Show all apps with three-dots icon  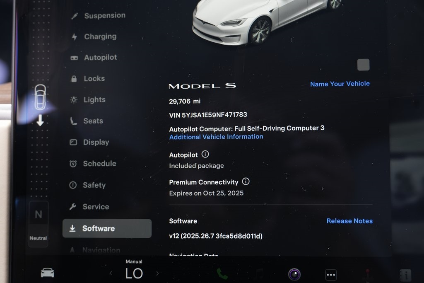[x=331, y=275]
